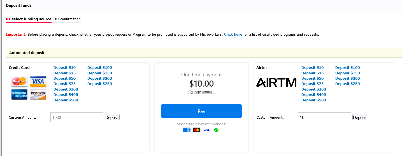This screenshot has height=156, width=402.
Task: Click 'Change amount' under one time payment
Action: tap(201, 92)
